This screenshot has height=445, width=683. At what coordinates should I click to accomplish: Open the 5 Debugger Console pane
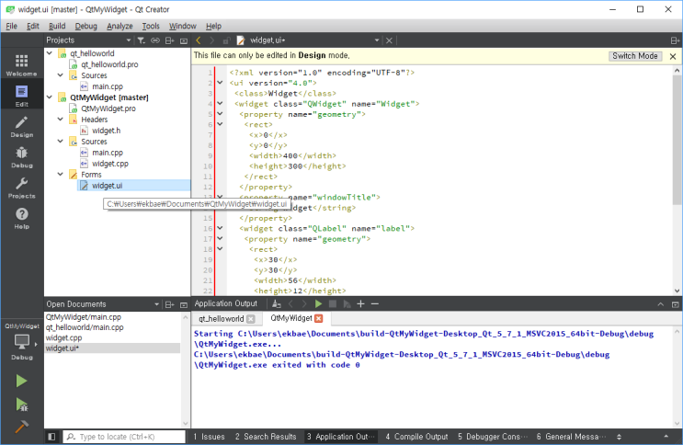click(x=492, y=437)
